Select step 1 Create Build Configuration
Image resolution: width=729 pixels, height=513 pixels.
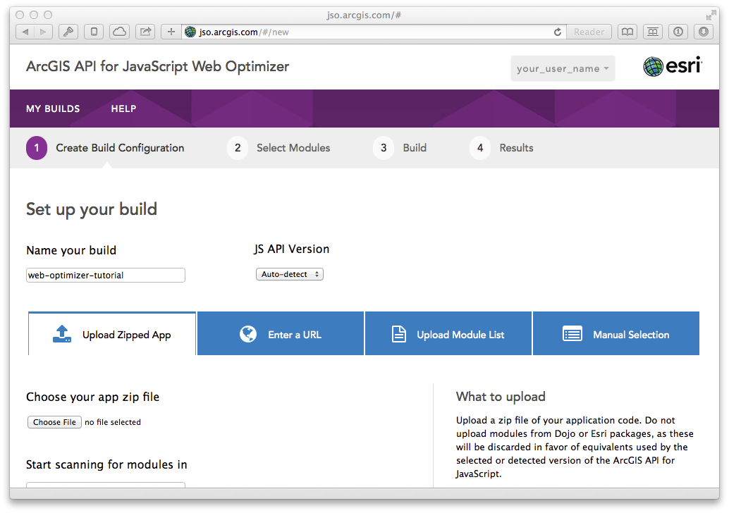tap(106, 148)
